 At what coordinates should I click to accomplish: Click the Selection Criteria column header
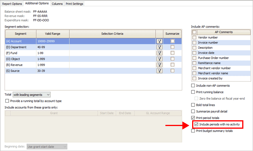pos(112,34)
